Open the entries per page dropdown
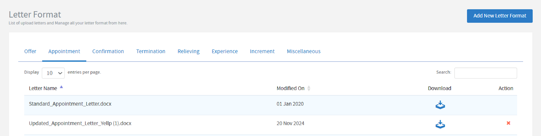The image size is (541, 136). pos(53,73)
